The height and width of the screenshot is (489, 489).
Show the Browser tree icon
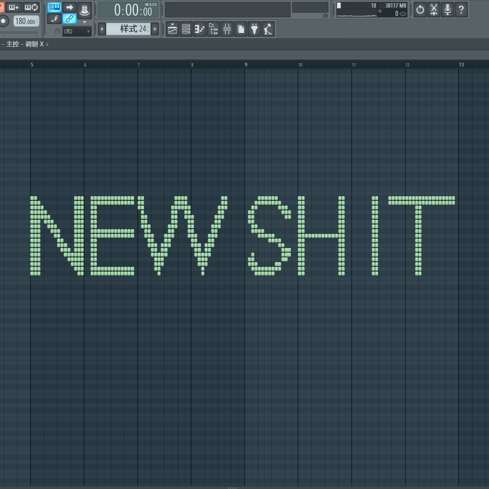(213, 29)
